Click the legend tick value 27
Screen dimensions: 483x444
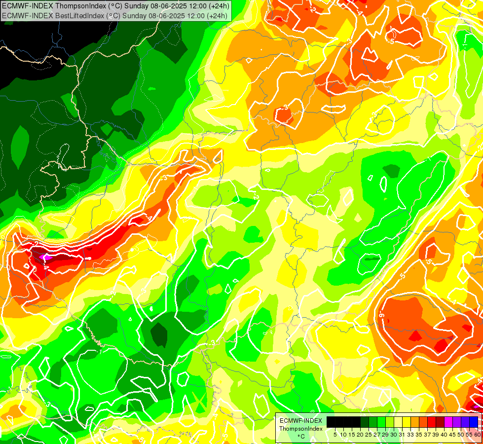click(377, 435)
